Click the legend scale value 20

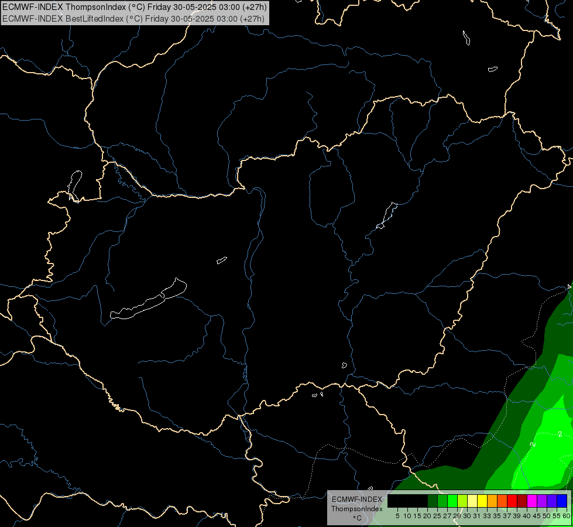point(427,516)
